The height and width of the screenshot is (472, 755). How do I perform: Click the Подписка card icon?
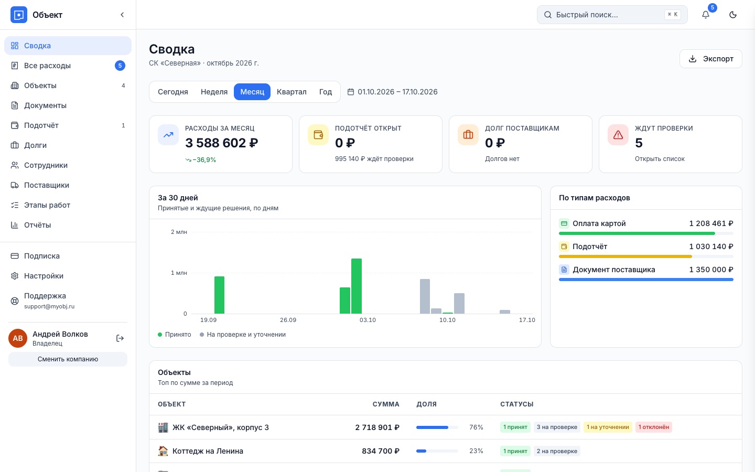[15, 256]
